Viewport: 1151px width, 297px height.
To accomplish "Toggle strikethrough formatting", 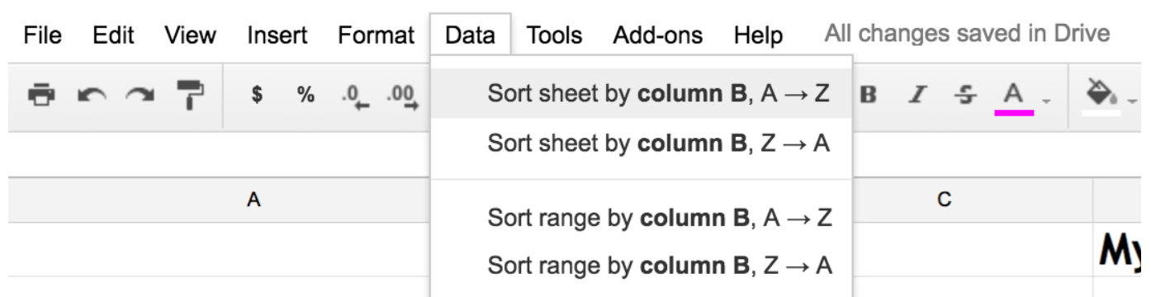I will (x=964, y=95).
